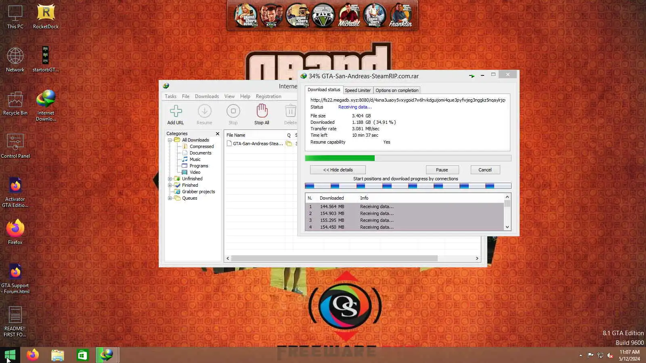Click the connections list scroll down arrow
Image resolution: width=646 pixels, height=363 pixels.
pos(508,227)
